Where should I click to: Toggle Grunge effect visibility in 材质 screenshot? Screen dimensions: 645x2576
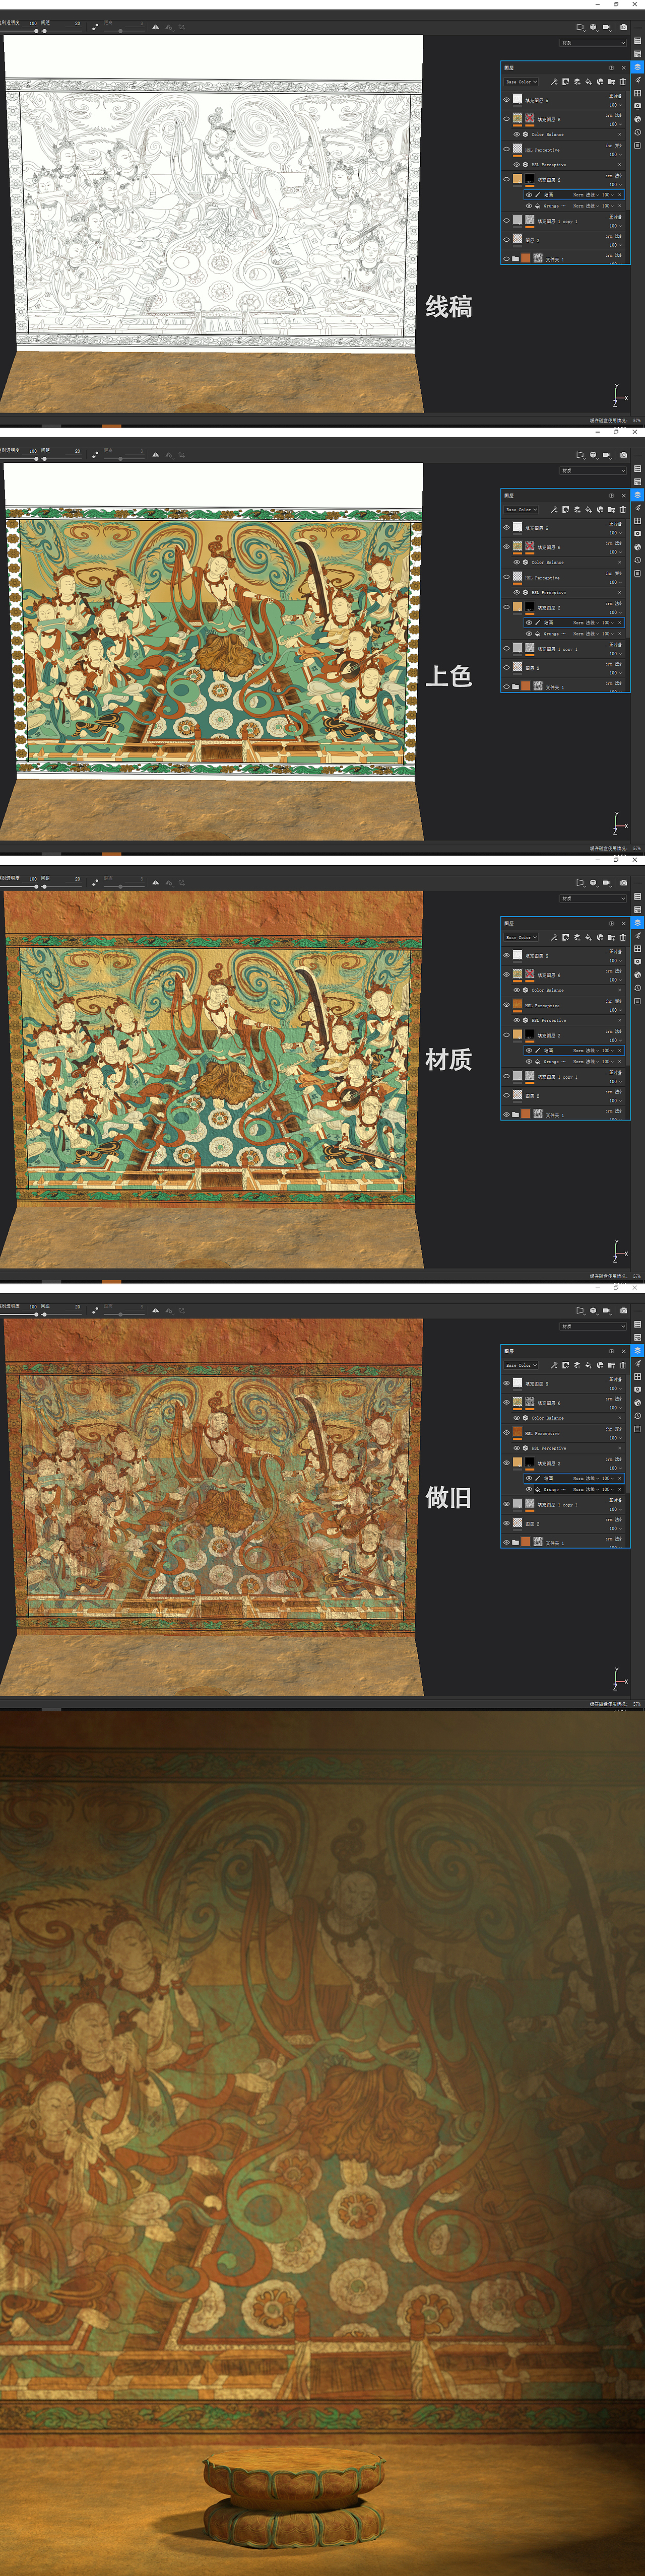(x=529, y=1061)
